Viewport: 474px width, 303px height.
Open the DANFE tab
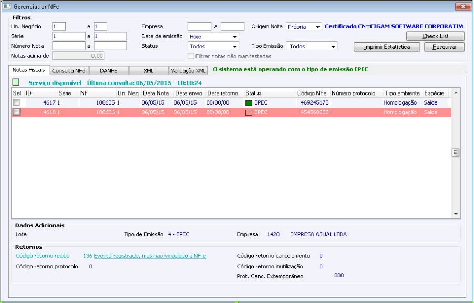109,71
